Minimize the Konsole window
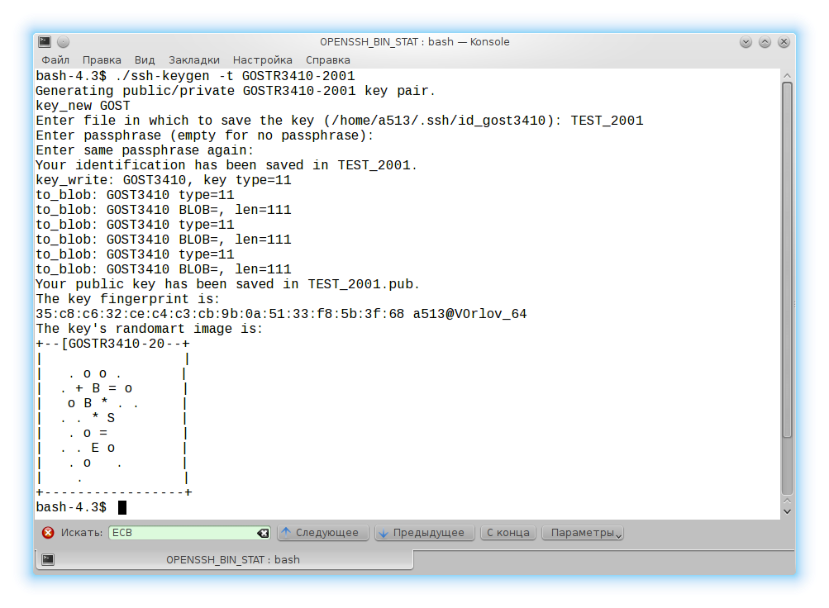This screenshot has width=829, height=608. (746, 42)
